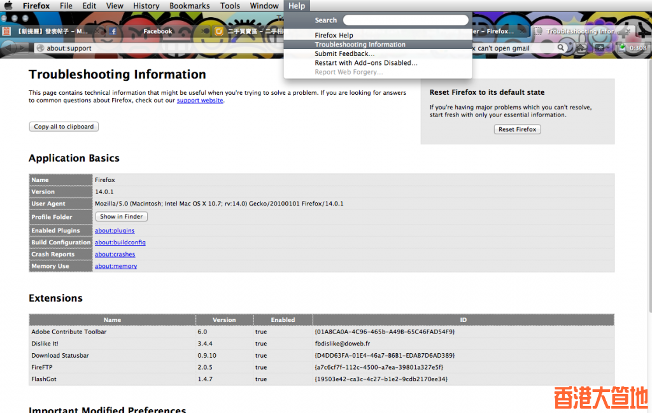Screen dimensions: 652x413
Task: Open the Window menu
Action: (264, 6)
